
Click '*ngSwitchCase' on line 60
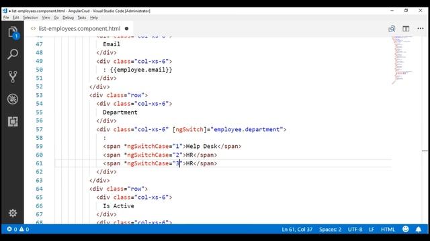click(146, 155)
